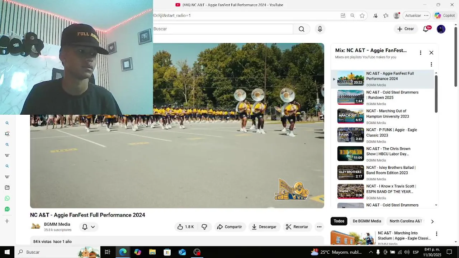Click the Recortar clip button
The height and width of the screenshot is (258, 459).
pos(297,227)
